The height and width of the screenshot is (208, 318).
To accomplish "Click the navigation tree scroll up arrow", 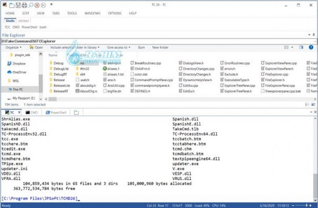I will coord(41,54).
